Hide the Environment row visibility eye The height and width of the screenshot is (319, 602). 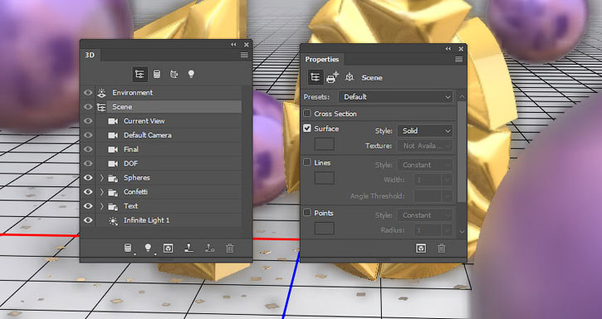tap(88, 92)
